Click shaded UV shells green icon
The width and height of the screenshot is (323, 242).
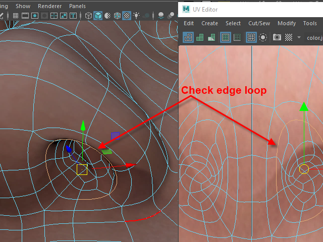[200, 37]
